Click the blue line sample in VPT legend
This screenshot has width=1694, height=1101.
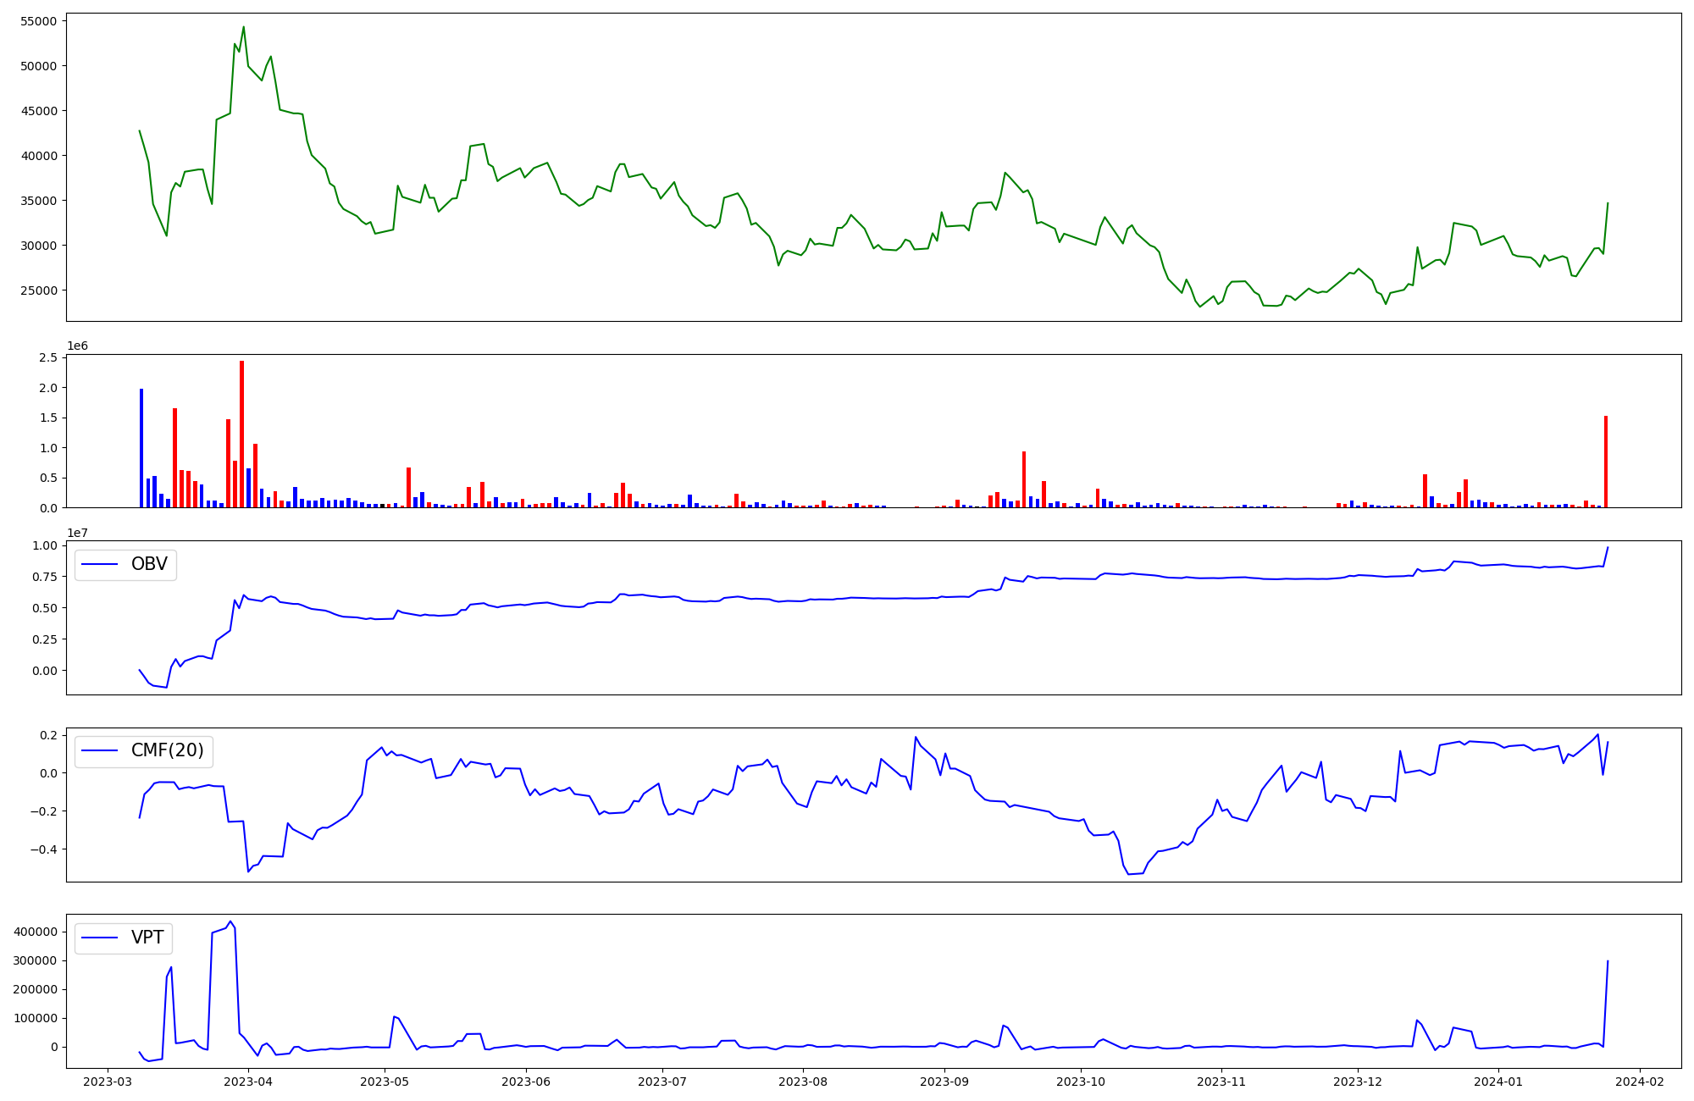[x=99, y=938]
